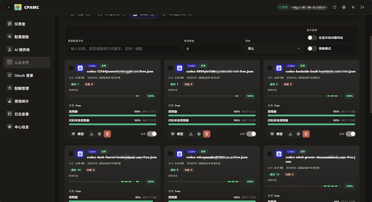Click 成功 9 badge on codex-mhc card

(174, 170)
